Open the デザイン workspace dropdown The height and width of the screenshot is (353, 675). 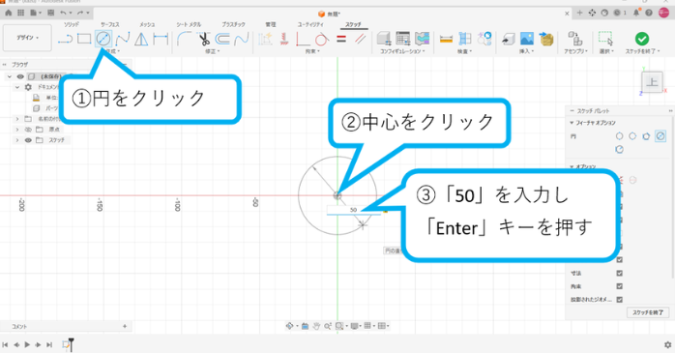click(x=27, y=38)
